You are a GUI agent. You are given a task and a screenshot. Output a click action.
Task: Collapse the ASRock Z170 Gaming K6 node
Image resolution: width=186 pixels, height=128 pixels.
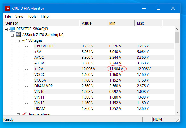pyautogui.click(x=12, y=35)
